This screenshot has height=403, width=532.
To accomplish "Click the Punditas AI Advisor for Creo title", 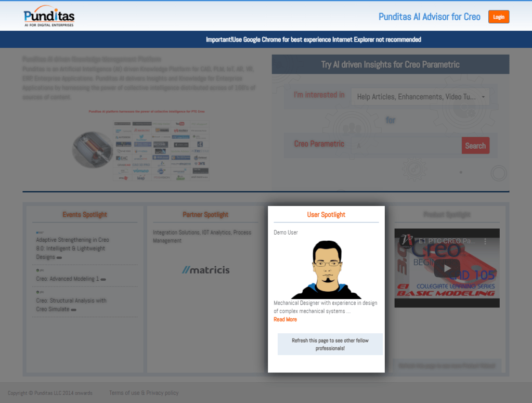I will click(429, 17).
